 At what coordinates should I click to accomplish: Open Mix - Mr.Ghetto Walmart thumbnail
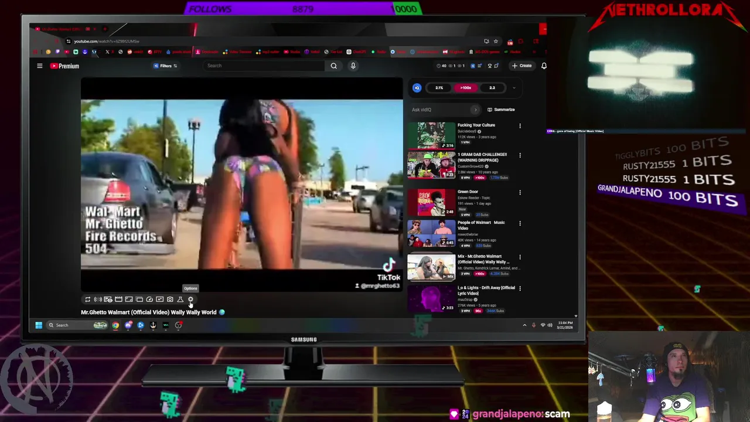431,267
